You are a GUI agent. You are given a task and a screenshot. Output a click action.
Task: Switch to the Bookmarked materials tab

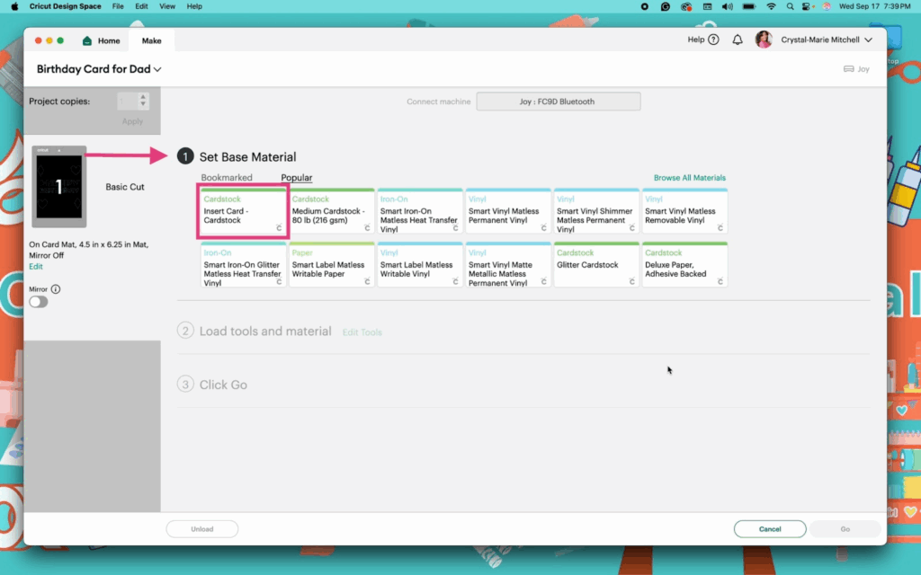(227, 178)
